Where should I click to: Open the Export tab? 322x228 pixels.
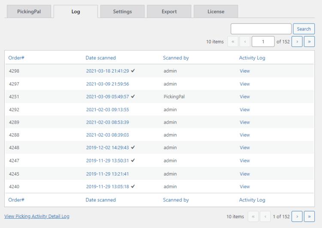(169, 12)
